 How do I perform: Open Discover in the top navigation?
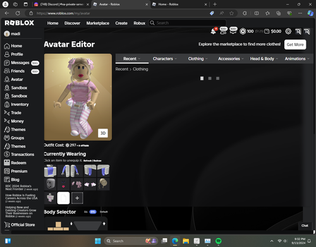[x=72, y=23]
